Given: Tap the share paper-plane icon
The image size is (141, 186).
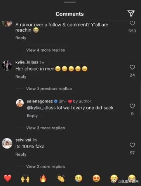Looking at the screenshot, I should click(131, 14).
